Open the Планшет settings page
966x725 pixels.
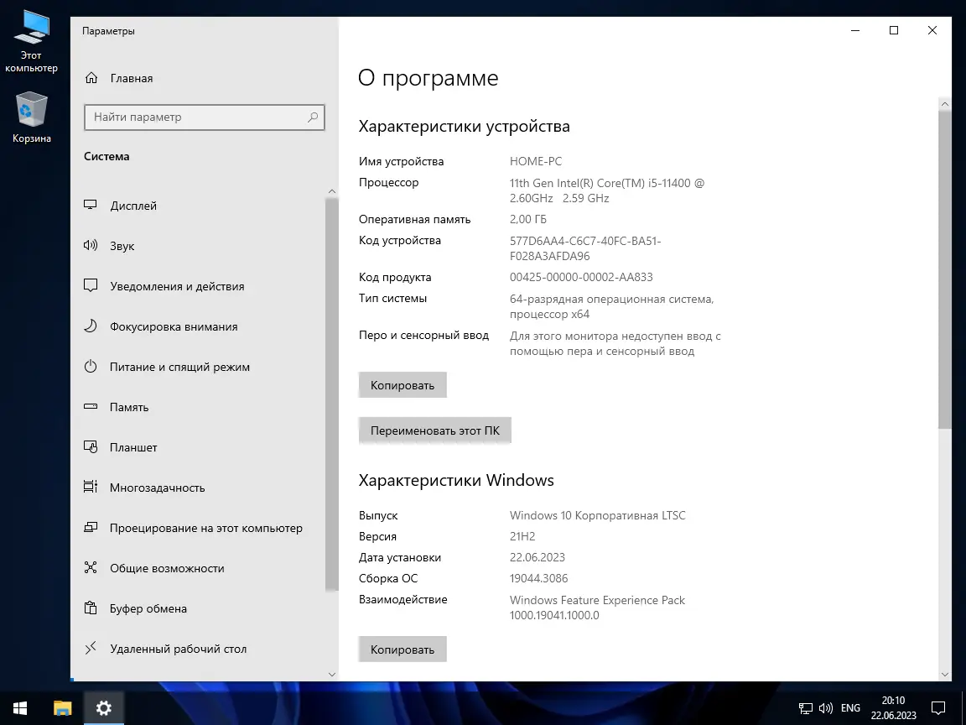click(x=132, y=447)
